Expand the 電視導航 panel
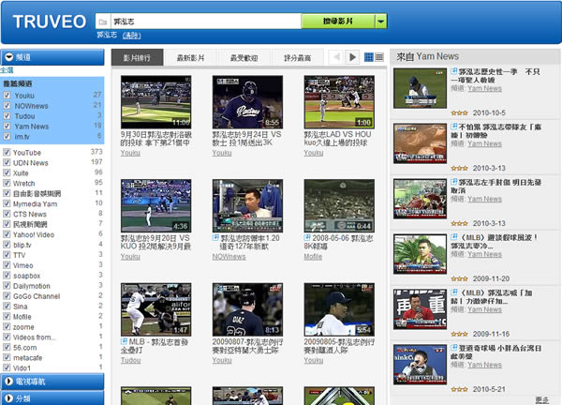This screenshot has height=405, width=562. (x=7, y=382)
